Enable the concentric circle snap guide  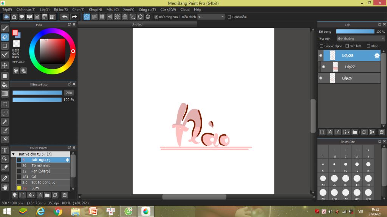(125, 17)
